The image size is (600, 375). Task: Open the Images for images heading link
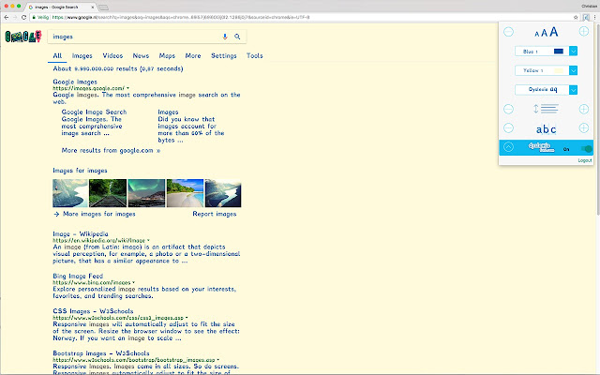pyautogui.click(x=80, y=171)
